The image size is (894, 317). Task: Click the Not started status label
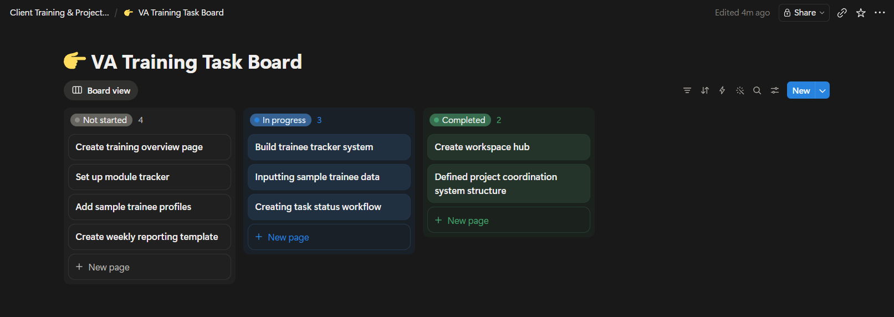[101, 120]
